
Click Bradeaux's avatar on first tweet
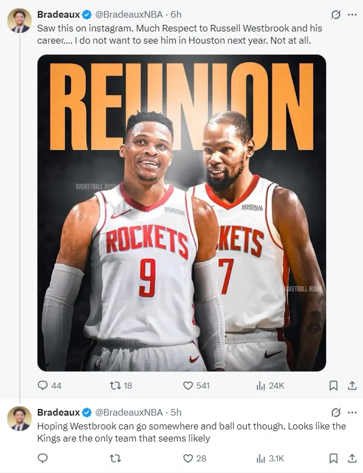click(x=19, y=20)
